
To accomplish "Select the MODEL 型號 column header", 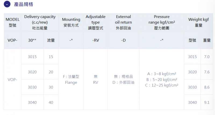I will (12, 22).
